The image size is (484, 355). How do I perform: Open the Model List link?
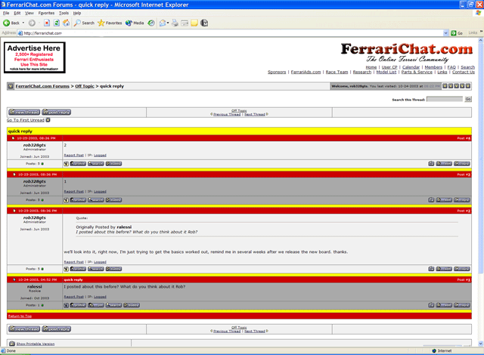tap(386, 72)
